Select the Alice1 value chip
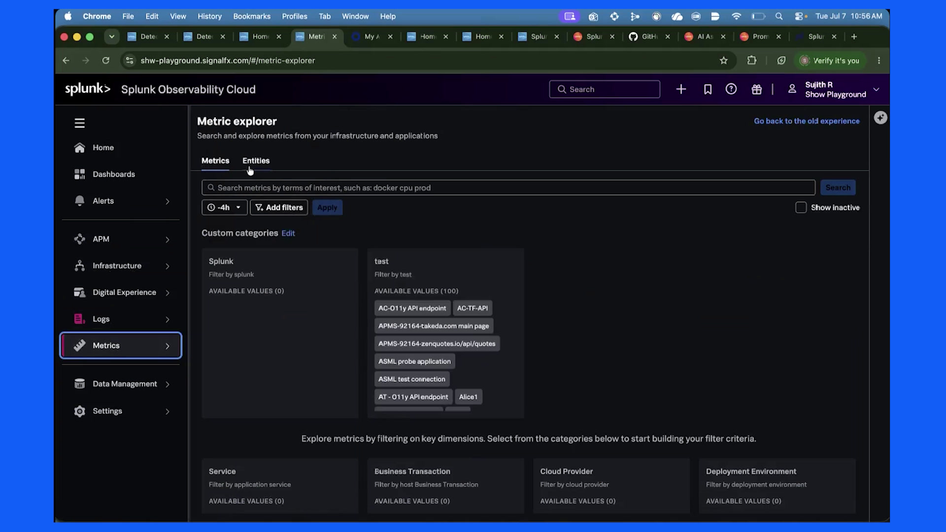946x532 pixels. click(468, 397)
